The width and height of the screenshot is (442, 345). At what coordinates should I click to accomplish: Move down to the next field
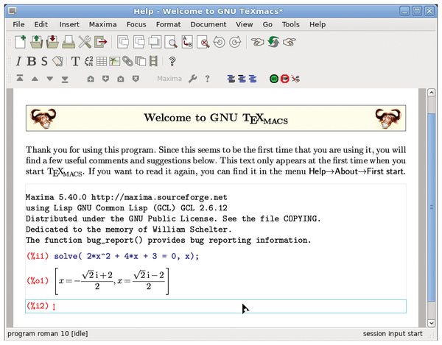[50, 79]
